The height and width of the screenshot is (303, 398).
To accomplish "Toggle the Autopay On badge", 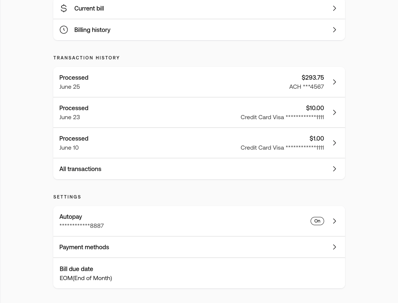I will click(x=317, y=221).
